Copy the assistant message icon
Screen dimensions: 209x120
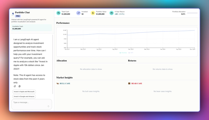(x=20, y=86)
